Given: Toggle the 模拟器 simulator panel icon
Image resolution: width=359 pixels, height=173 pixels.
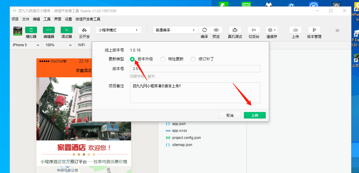Looking at the screenshot, I should click(x=31, y=30).
